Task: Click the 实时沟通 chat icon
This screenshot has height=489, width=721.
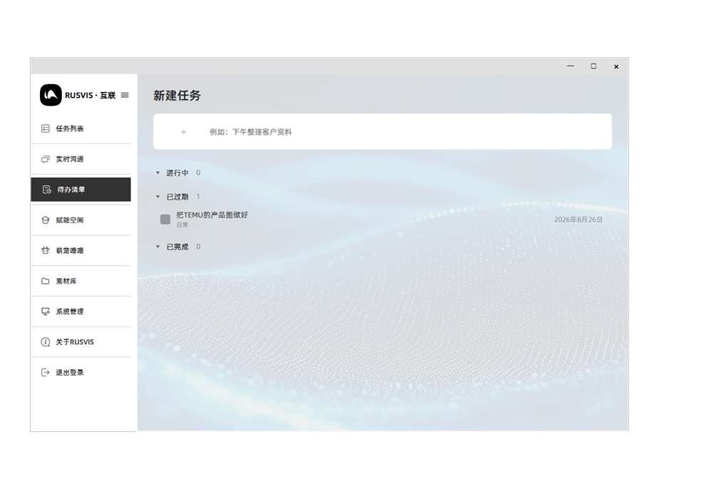Action: 45,159
